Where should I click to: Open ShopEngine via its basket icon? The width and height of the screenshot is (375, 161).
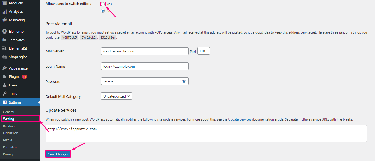[x=4, y=57]
